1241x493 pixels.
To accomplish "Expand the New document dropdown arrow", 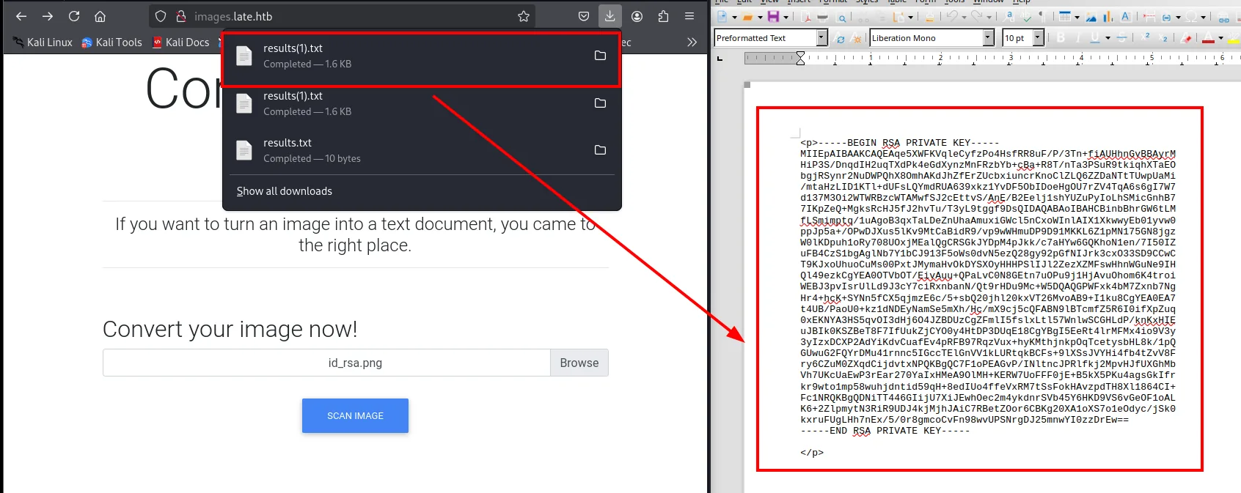I will click(x=734, y=18).
